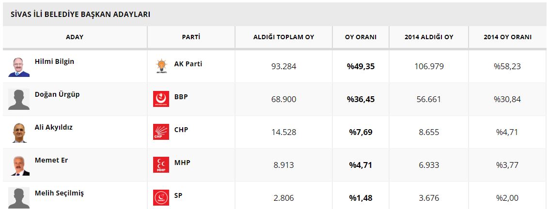Open Memet Er's candidate photo
549x209 pixels.
click(x=19, y=165)
